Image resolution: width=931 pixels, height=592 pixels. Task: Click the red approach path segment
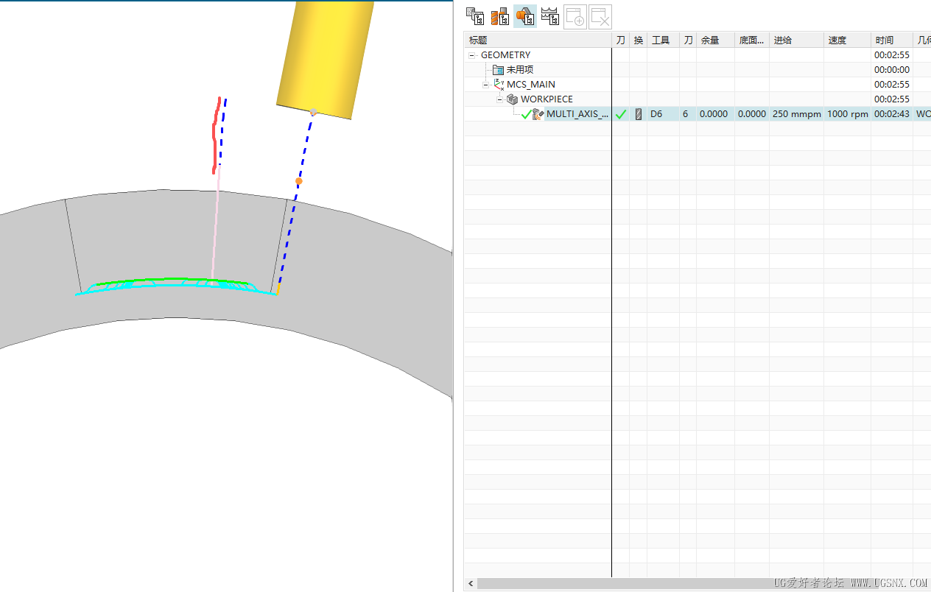[216, 136]
